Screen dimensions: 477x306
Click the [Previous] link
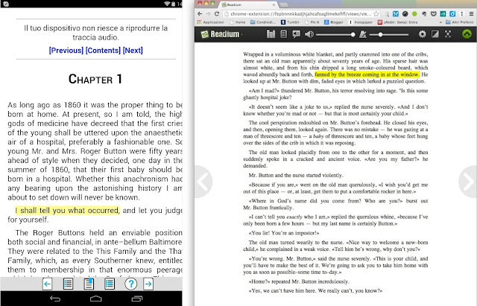pyautogui.click(x=66, y=51)
